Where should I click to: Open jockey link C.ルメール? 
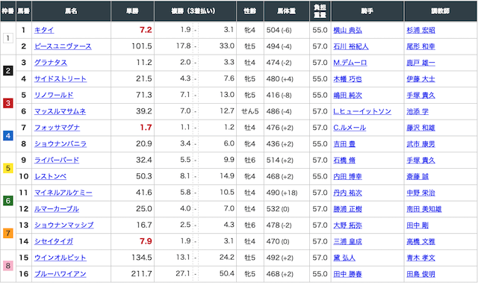pos(350,128)
